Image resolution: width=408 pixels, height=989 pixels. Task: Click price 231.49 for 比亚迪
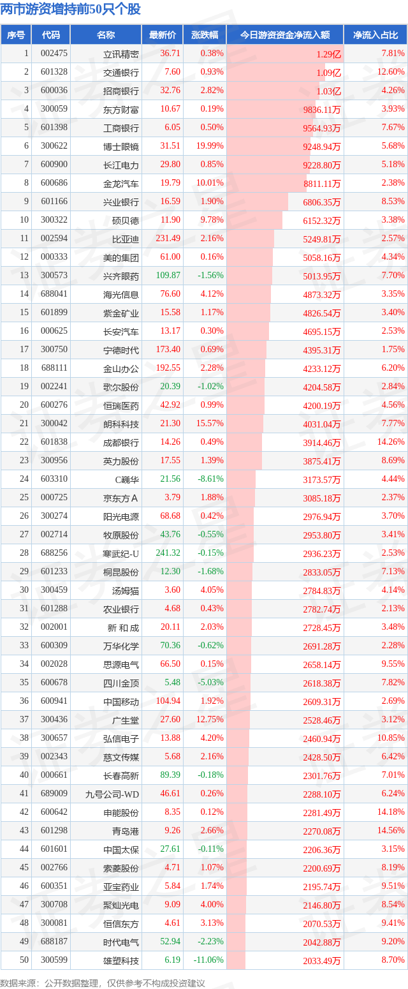168,239
